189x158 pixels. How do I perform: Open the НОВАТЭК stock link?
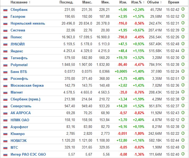tap(19, 141)
